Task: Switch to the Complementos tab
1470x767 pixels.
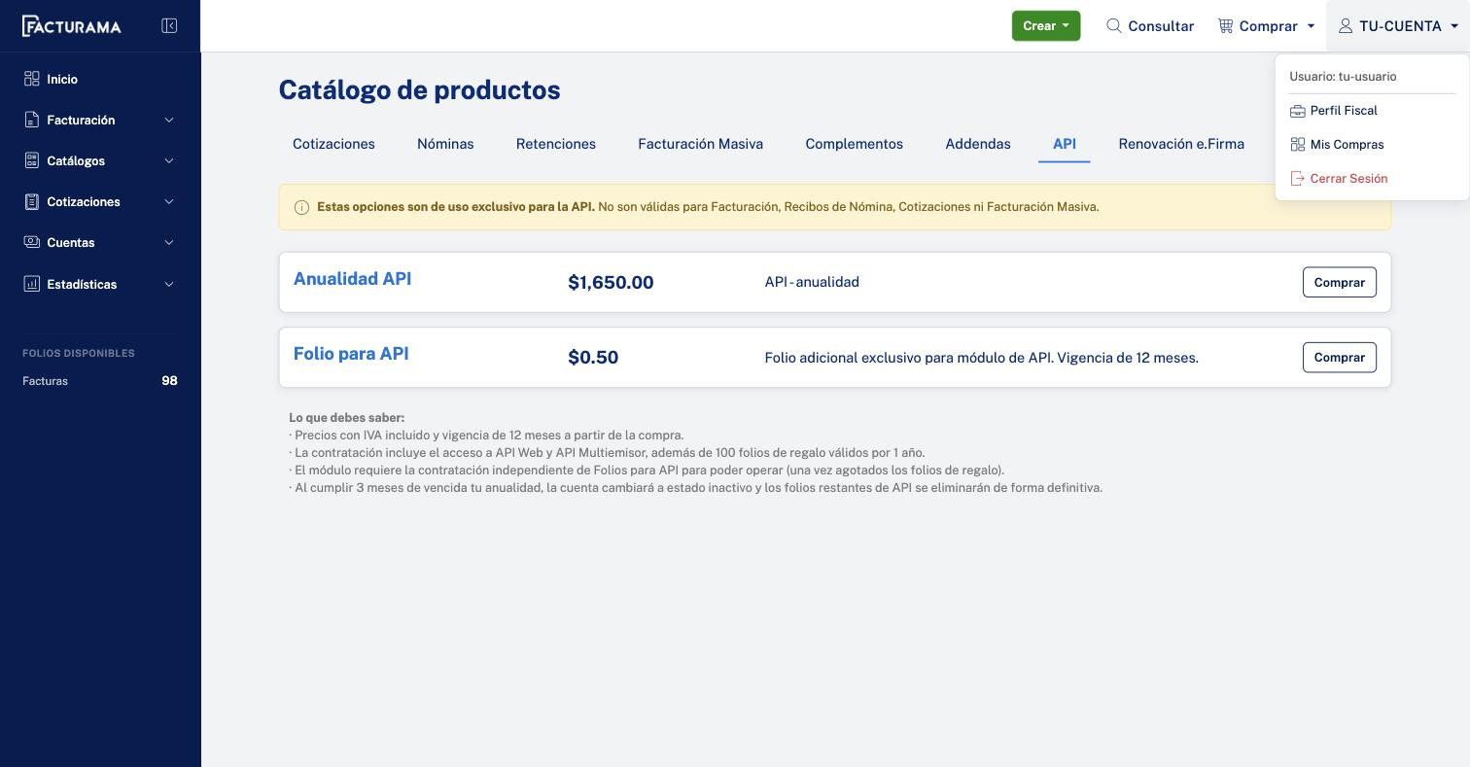Action: (854, 144)
